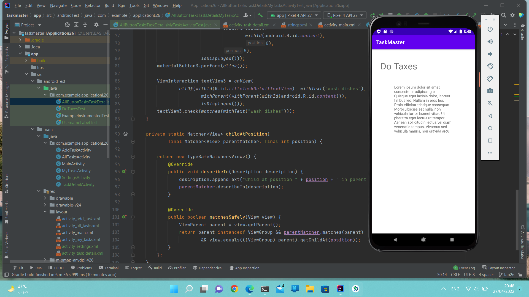529x297 pixels.
Task: Open Search Everywhere magnifier icon
Action: click(x=503, y=15)
